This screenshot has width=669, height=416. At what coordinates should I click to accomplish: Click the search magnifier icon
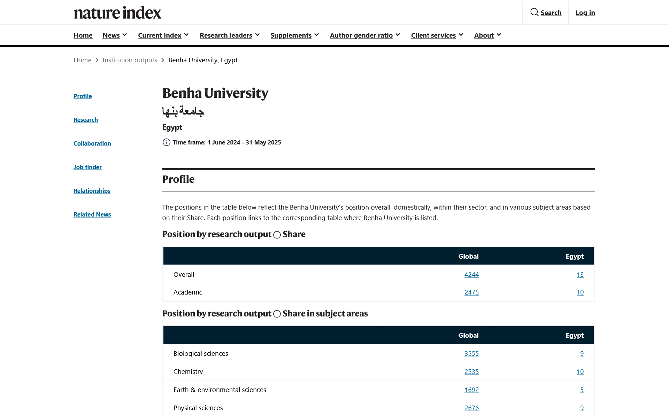coord(534,12)
